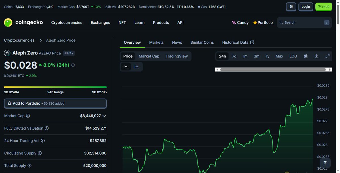Open the Historical Data tab

click(x=238, y=42)
